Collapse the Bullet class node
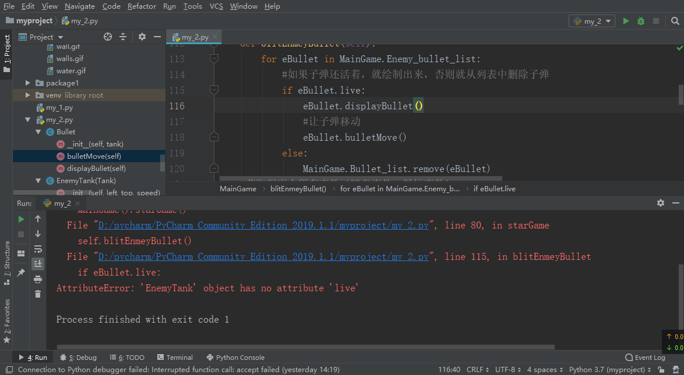The image size is (684, 375). pos(38,132)
